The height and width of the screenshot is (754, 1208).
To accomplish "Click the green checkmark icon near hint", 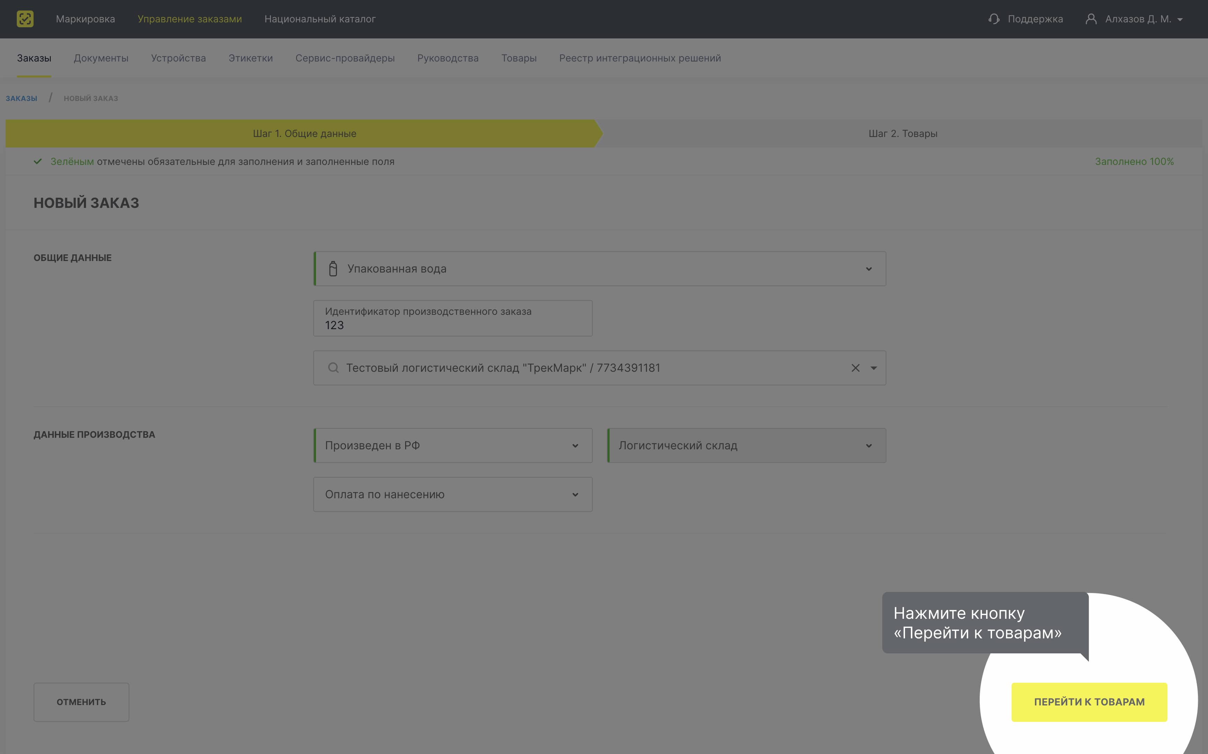I will click(x=38, y=161).
